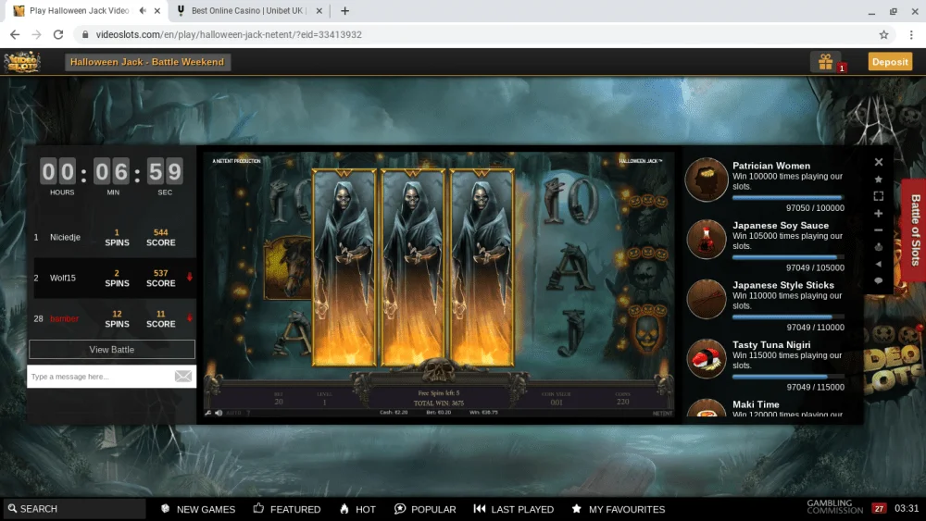The image size is (926, 521).
Task: Open slot game settings wrench icon
Action: [208, 413]
